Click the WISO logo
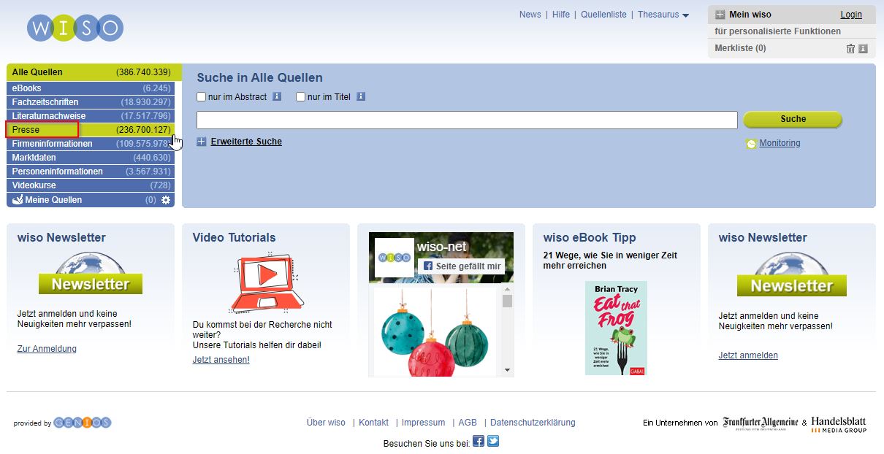 tap(75, 28)
